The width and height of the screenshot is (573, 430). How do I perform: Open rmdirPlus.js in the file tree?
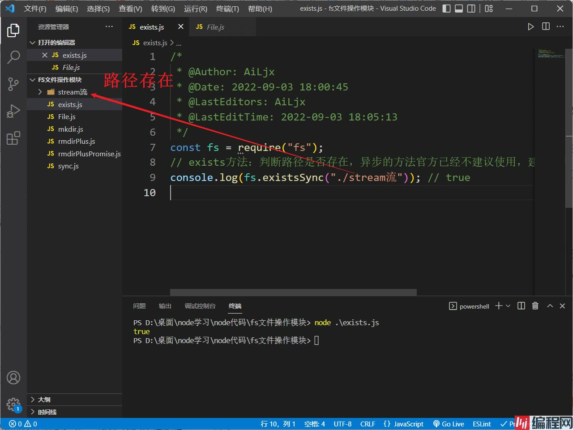pyautogui.click(x=74, y=141)
